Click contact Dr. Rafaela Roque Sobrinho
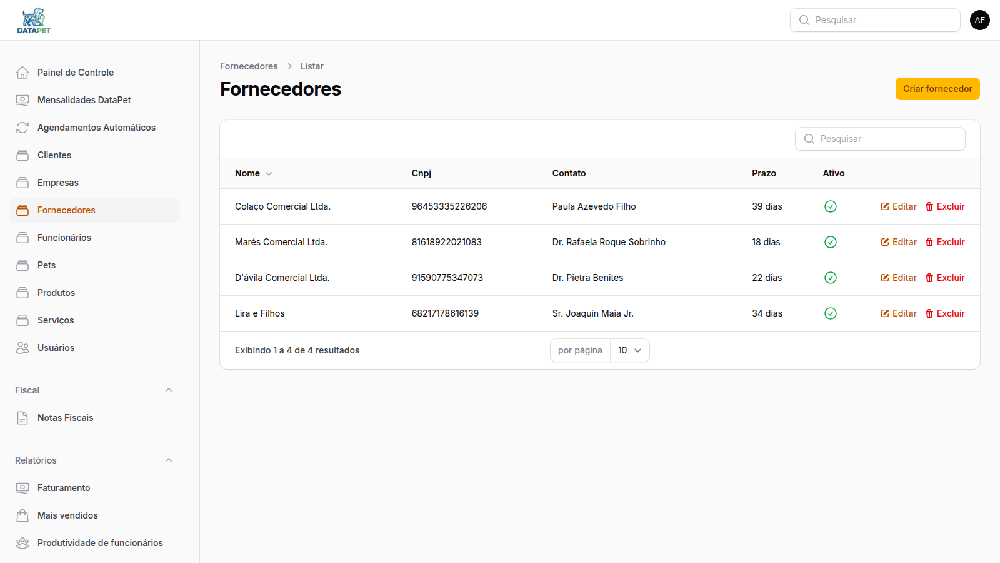This screenshot has height=563, width=1000. pos(609,242)
